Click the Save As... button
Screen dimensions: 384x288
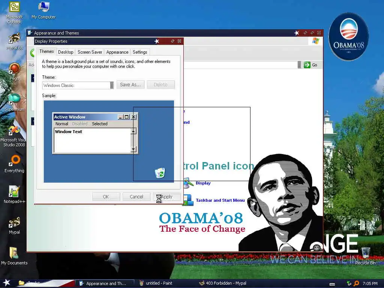click(130, 85)
